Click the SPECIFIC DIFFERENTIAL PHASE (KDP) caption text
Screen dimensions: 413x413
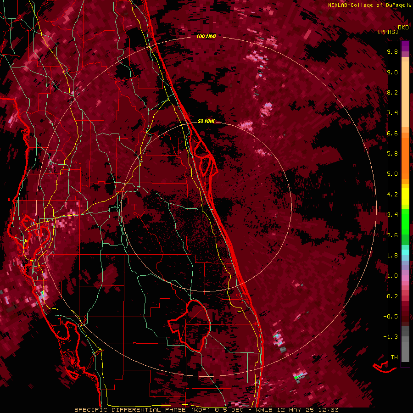click(143, 410)
